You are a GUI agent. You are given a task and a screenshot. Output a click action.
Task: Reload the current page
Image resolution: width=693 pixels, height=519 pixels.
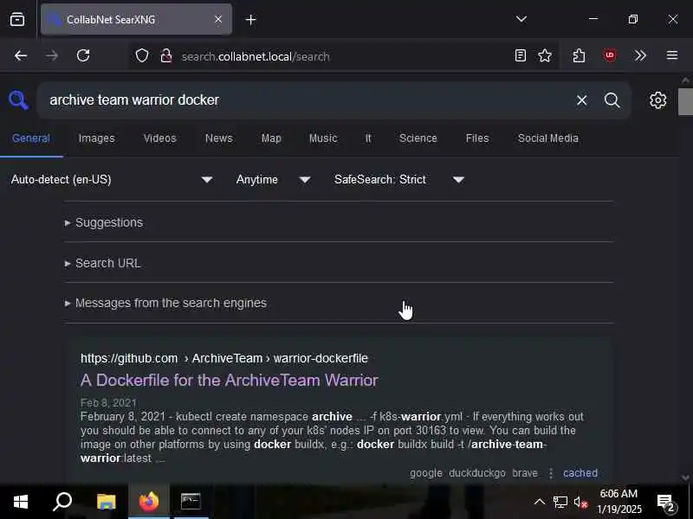(83, 56)
